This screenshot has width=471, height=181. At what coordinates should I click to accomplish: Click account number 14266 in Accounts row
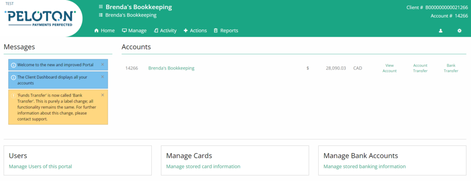132,68
